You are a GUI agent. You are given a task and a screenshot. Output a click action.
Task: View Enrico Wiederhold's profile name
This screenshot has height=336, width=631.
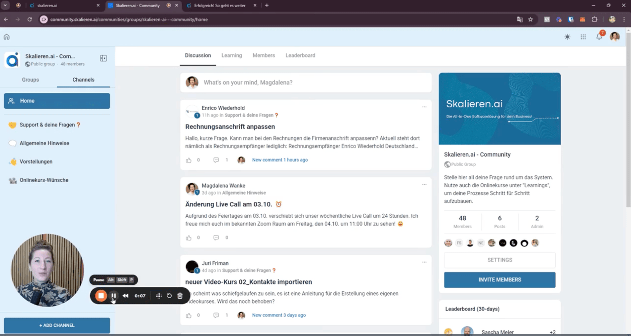[x=223, y=108]
